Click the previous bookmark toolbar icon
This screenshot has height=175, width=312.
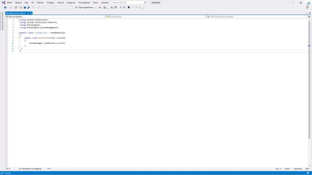133,8
